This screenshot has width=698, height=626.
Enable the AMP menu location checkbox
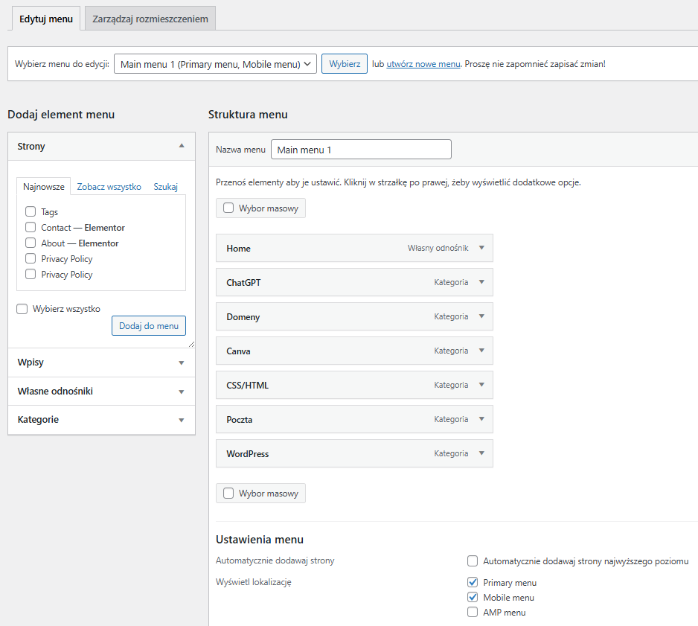[473, 613]
